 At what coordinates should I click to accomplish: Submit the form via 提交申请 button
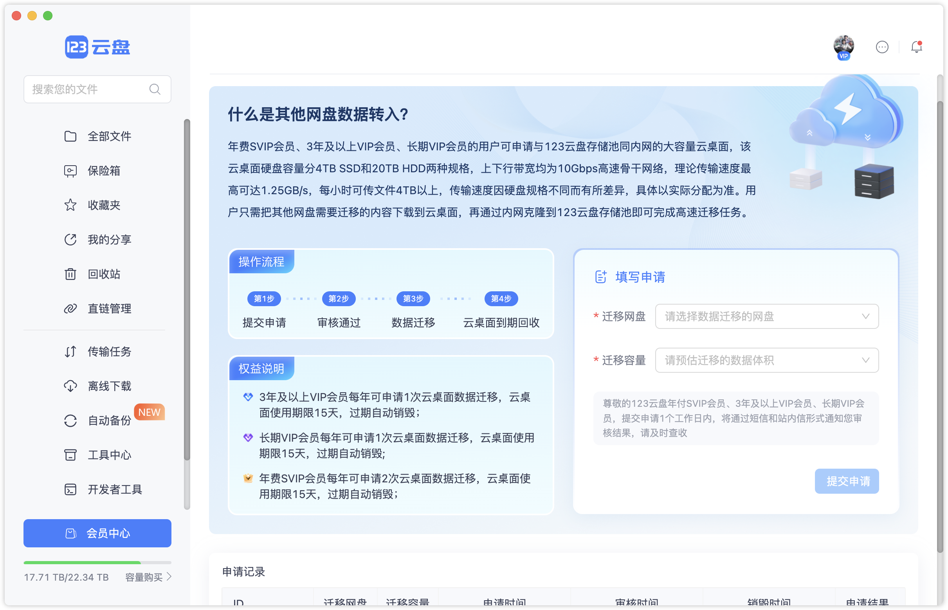(x=847, y=481)
